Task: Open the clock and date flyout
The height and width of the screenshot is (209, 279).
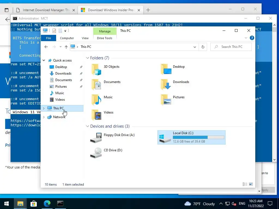Action: (256, 204)
